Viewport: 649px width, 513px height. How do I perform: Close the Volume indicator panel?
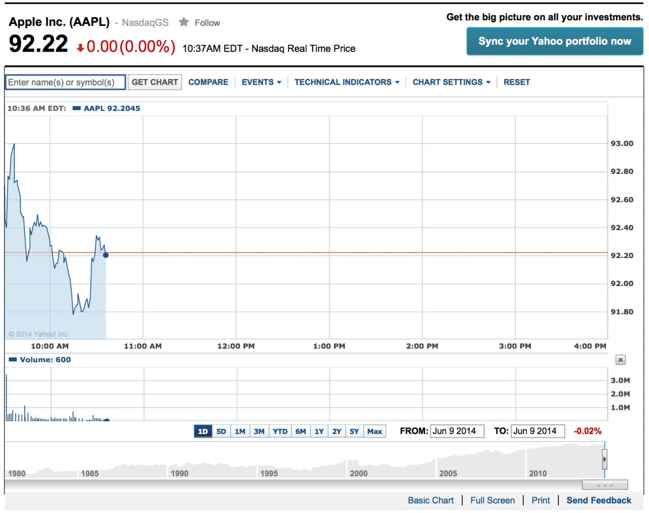click(620, 359)
